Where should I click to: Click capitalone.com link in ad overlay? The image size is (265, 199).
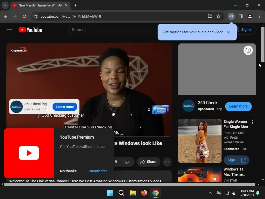tap(36, 109)
